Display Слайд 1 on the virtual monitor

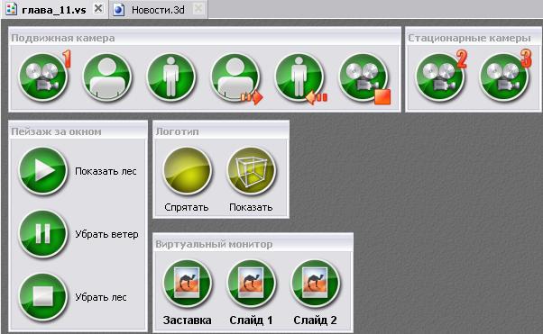coord(251,284)
